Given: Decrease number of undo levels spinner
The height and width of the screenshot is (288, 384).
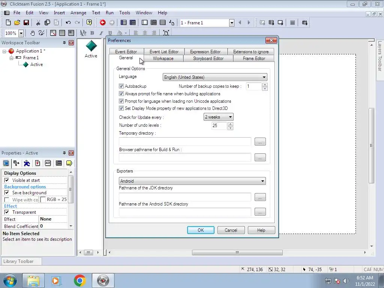Looking at the screenshot, I should point(230,128).
